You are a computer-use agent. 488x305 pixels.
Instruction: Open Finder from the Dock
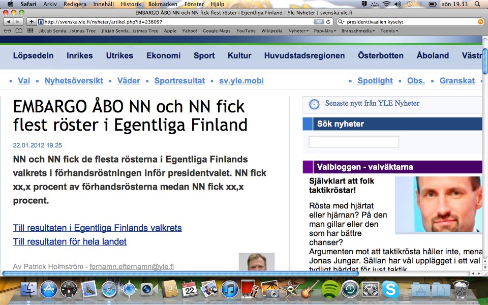(29, 289)
